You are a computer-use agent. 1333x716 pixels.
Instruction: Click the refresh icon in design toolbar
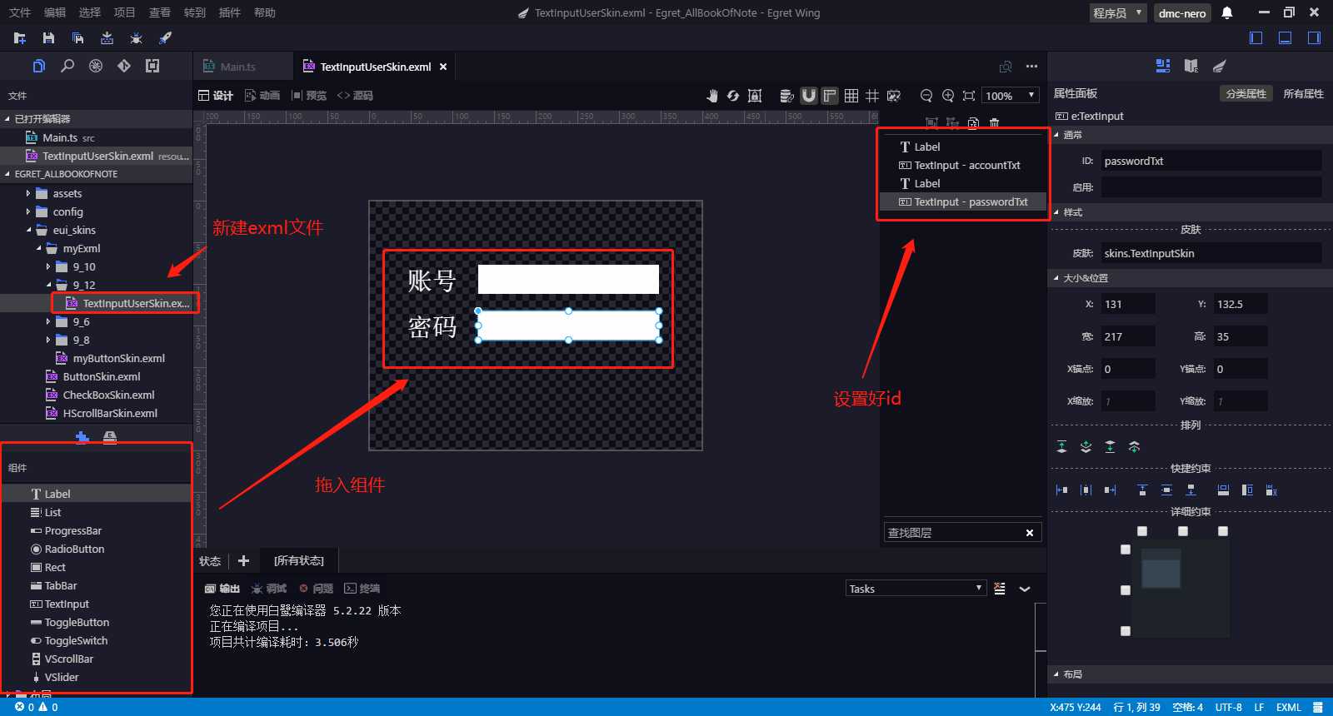[733, 96]
